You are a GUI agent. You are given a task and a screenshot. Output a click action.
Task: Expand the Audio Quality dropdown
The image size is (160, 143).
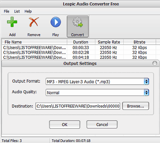(146, 92)
